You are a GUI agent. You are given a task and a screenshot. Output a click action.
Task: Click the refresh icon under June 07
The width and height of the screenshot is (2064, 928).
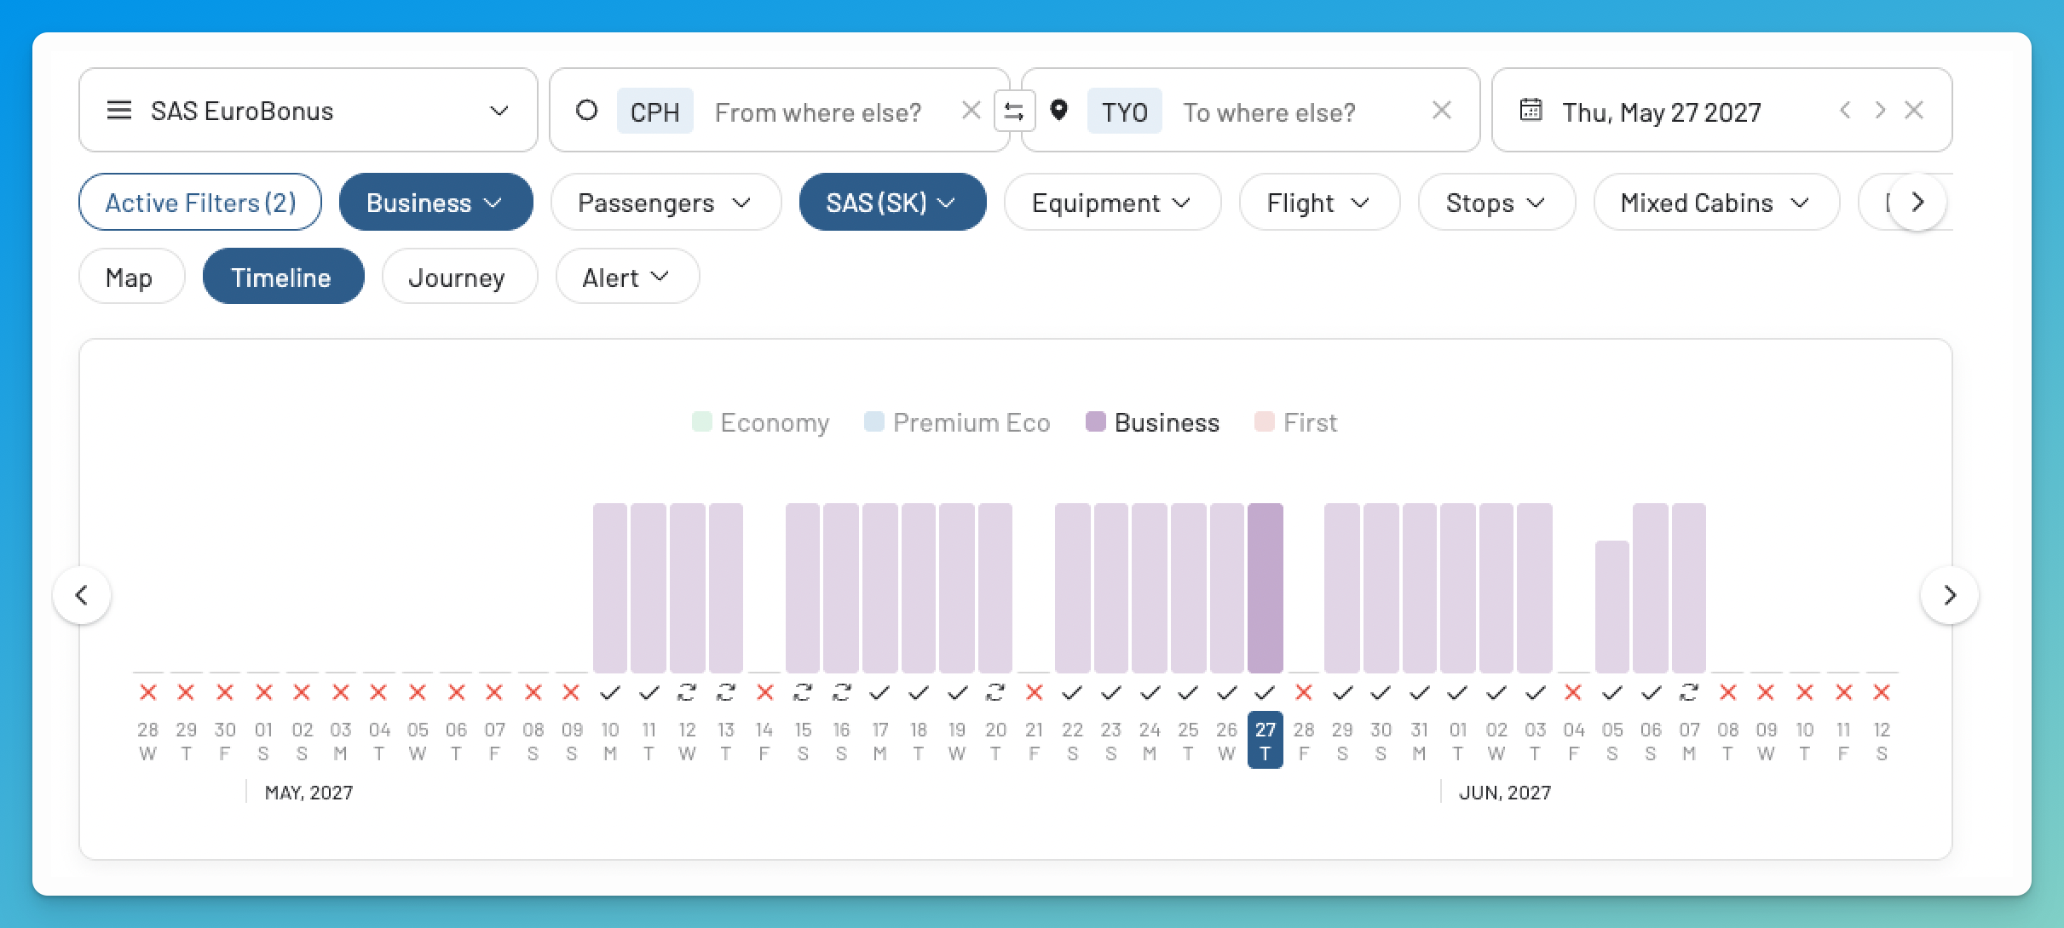pyautogui.click(x=1689, y=693)
